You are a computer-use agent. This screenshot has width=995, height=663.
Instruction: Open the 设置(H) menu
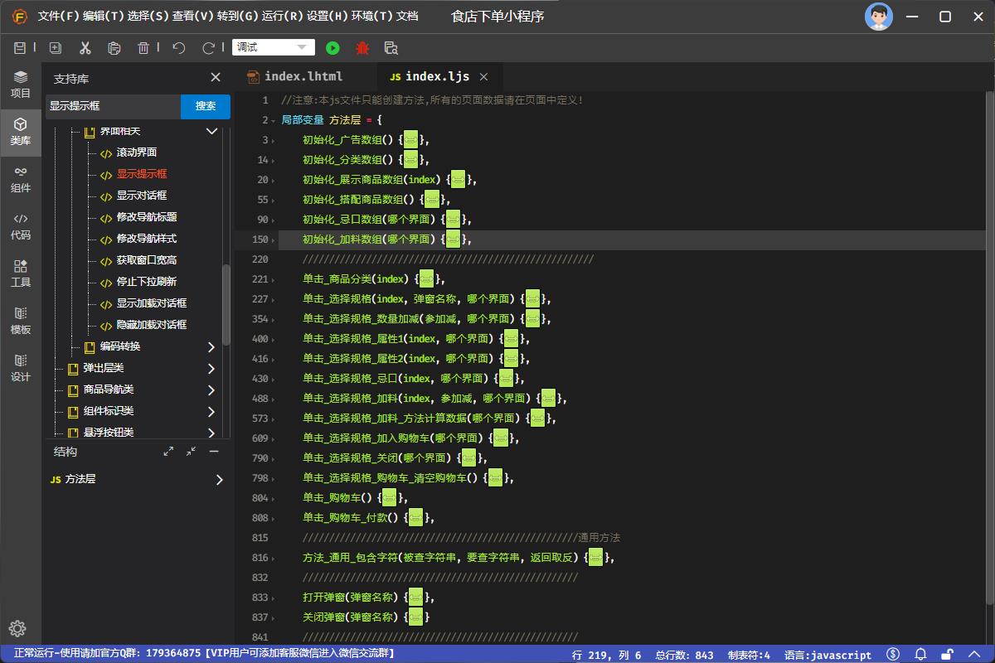click(327, 17)
